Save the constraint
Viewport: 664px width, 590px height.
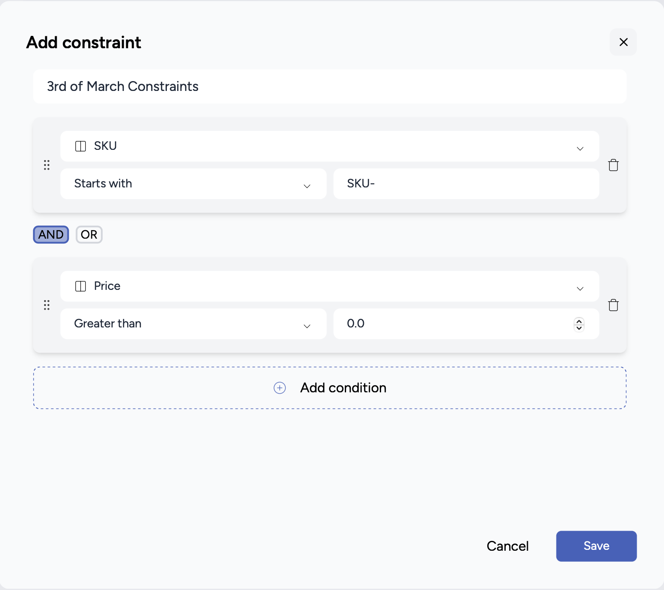point(596,546)
